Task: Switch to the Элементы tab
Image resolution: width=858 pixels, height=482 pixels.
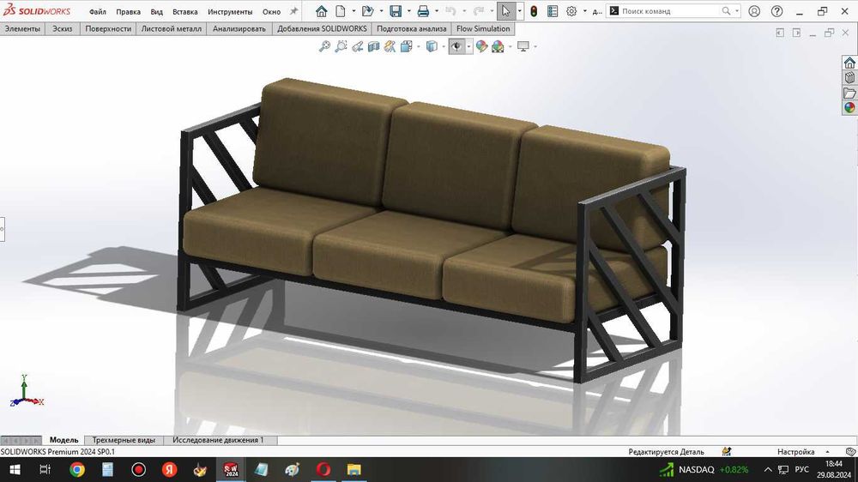Action: coord(22,28)
